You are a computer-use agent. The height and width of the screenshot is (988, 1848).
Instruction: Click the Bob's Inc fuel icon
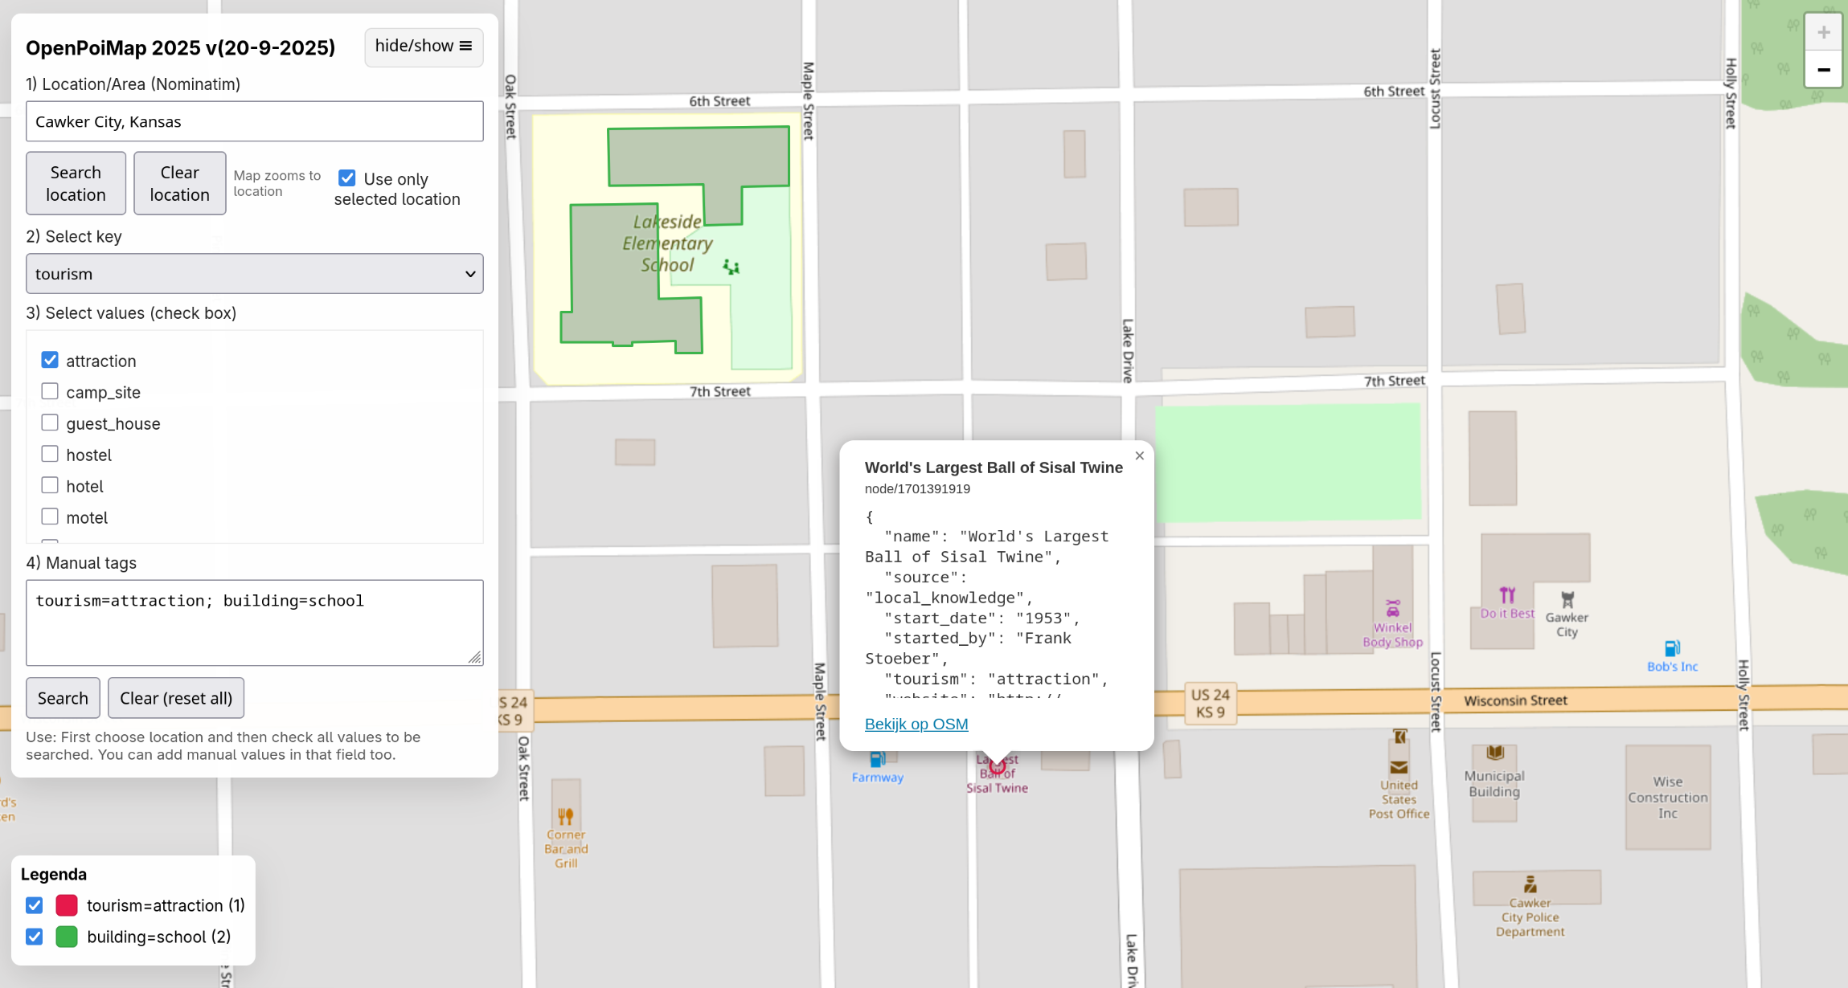point(1672,648)
